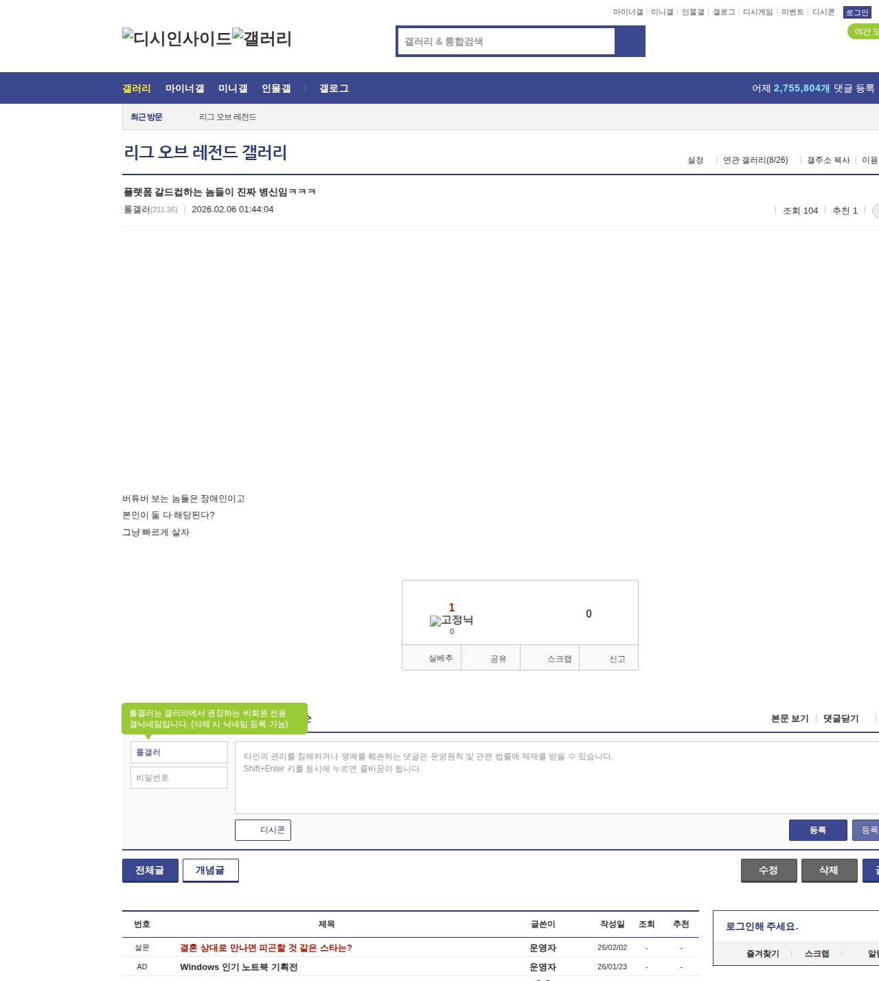Open 마이너갤 in the top utility links
Image resolution: width=879 pixels, height=981 pixels.
point(628,12)
